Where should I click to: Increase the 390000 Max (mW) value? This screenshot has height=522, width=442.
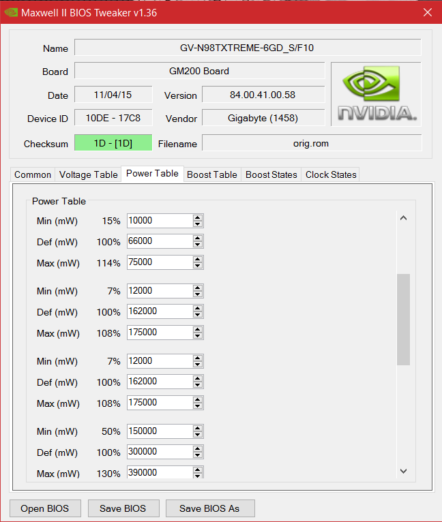coord(198,470)
